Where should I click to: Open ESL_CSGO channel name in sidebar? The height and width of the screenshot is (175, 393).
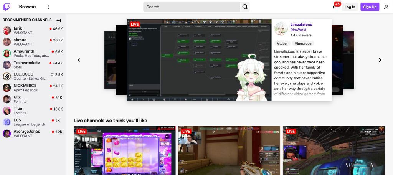coord(23,74)
